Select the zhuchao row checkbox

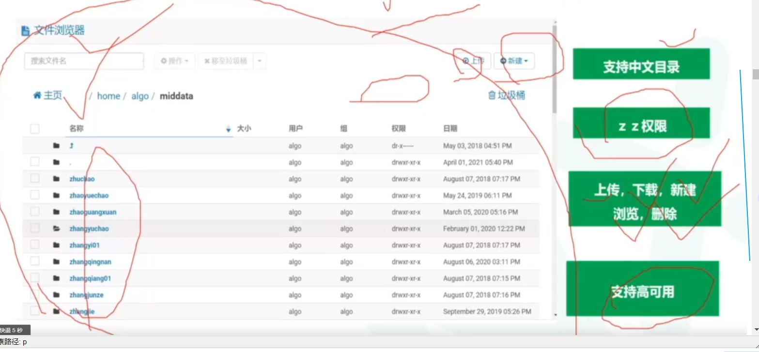click(x=35, y=178)
